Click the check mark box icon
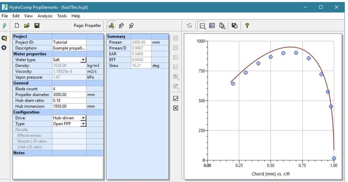Viewport: 348px width, 182px height. (176, 98)
